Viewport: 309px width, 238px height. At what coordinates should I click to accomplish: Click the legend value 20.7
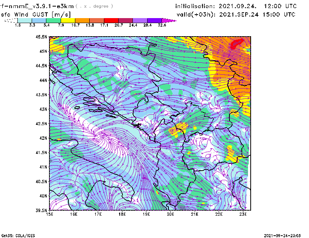click(x=119, y=25)
